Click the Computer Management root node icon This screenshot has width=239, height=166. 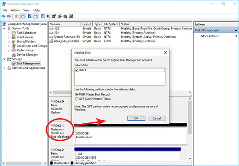pos(4,24)
